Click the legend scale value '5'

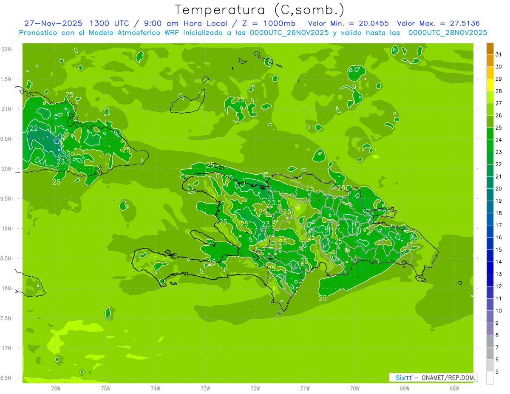tap(497, 371)
